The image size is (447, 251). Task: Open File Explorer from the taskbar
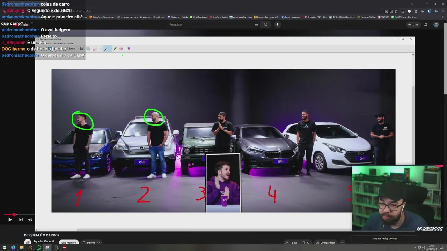22,248
